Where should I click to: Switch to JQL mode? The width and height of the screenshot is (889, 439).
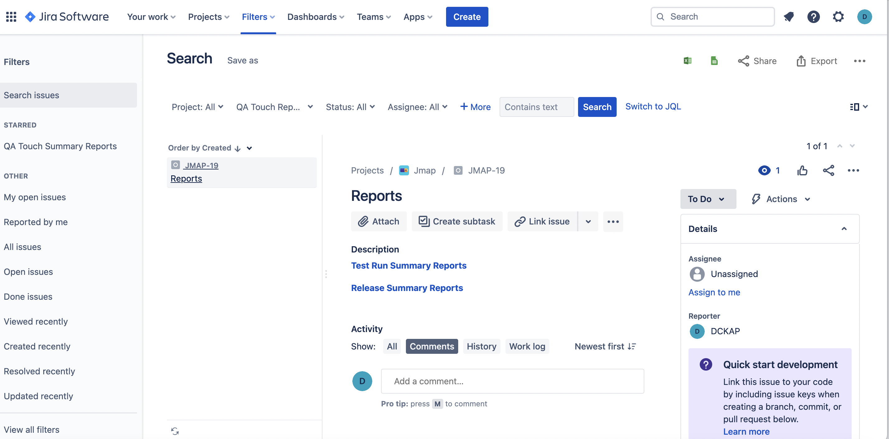tap(653, 106)
